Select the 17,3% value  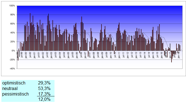[44, 94]
